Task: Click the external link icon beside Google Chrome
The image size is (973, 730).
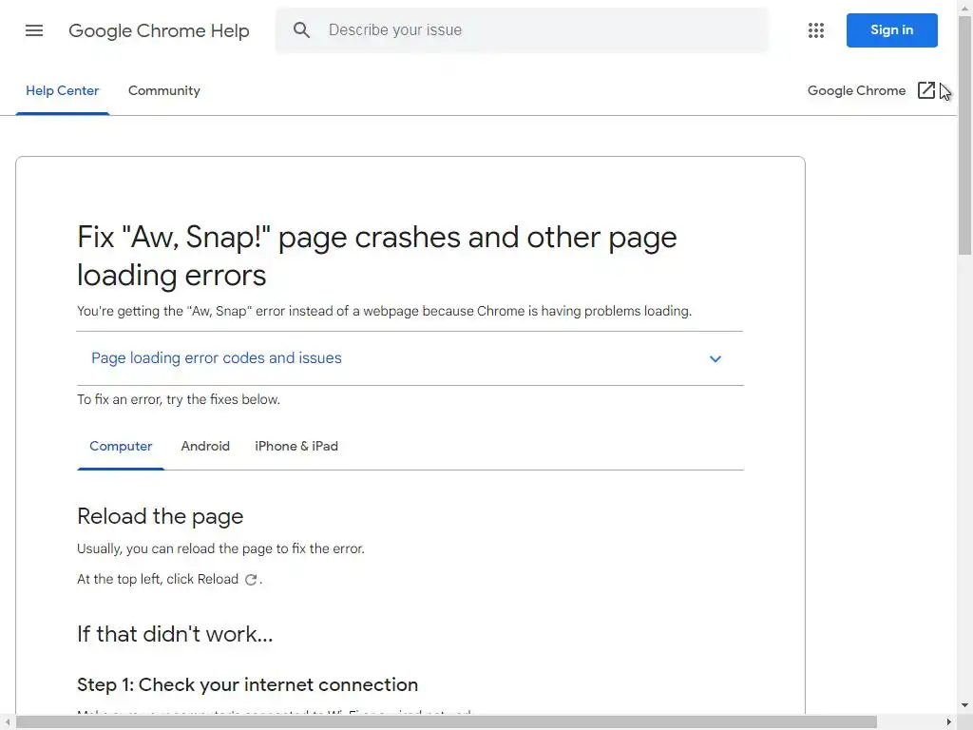Action: [x=926, y=90]
